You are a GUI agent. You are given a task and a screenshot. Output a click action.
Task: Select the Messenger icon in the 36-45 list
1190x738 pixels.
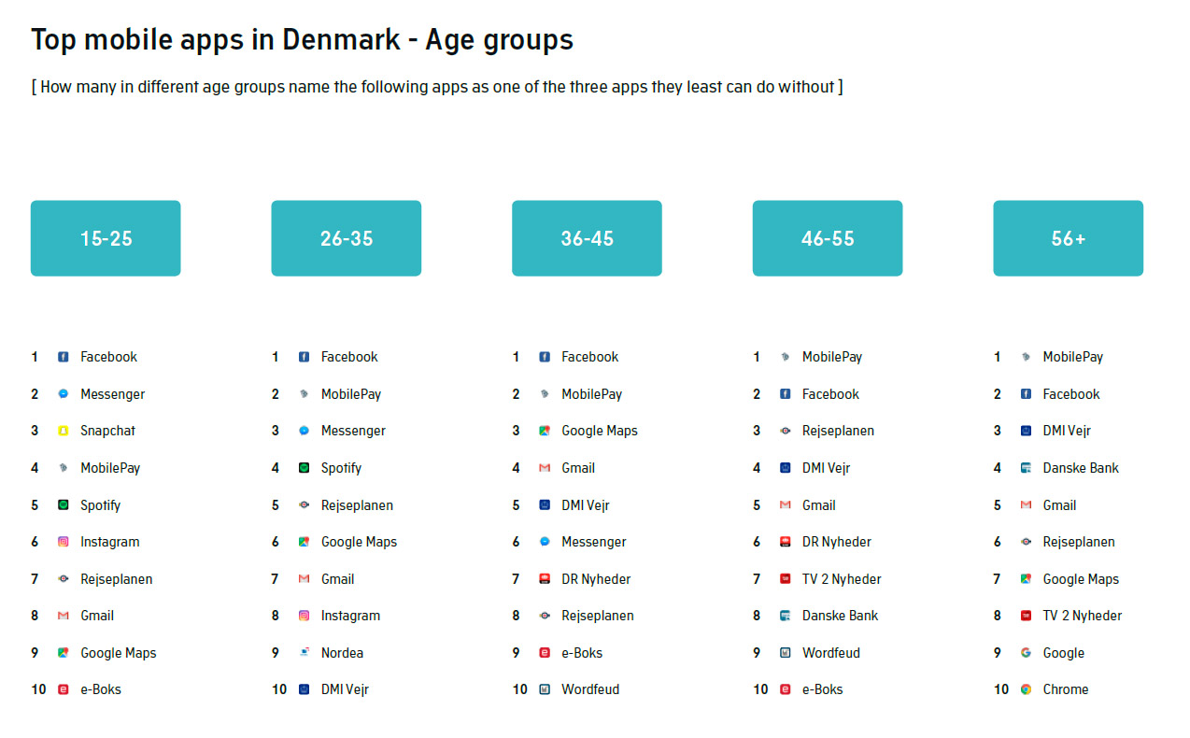(x=545, y=542)
